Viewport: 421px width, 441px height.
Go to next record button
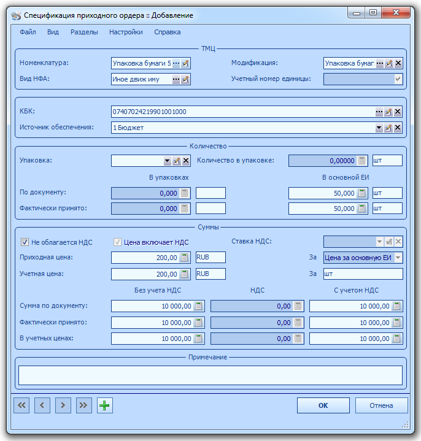tap(63, 405)
